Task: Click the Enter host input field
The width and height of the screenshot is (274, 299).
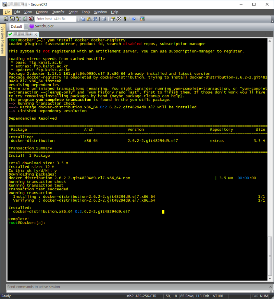Action: 56,19
